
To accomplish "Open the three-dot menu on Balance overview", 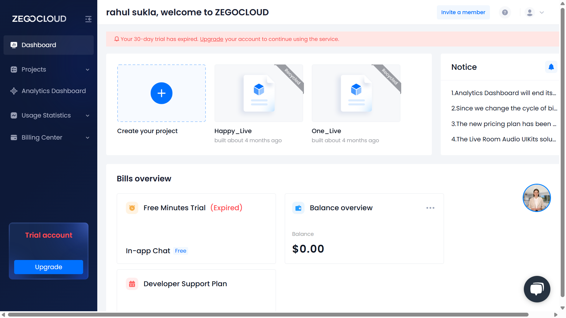I will tap(430, 208).
